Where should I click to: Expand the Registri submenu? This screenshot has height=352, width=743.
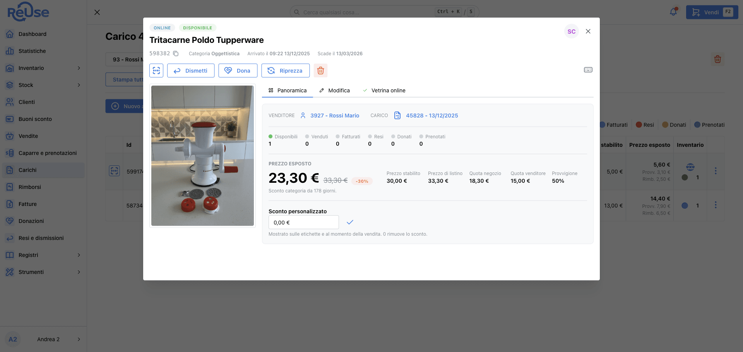(43, 255)
